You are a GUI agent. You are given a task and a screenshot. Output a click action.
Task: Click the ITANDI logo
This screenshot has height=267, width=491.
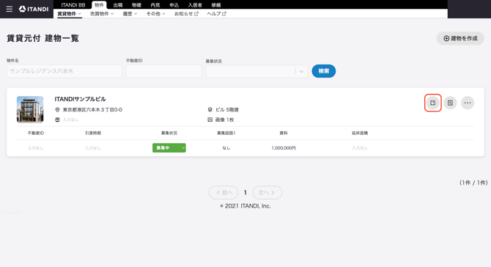point(34,9)
